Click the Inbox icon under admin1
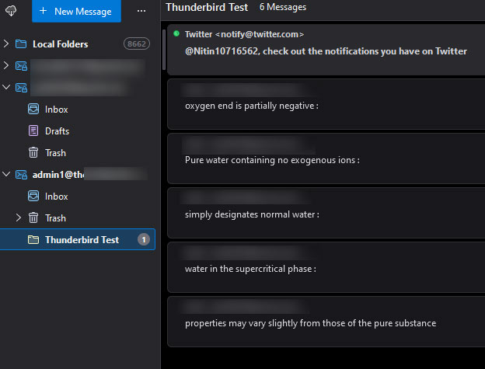 pos(33,197)
